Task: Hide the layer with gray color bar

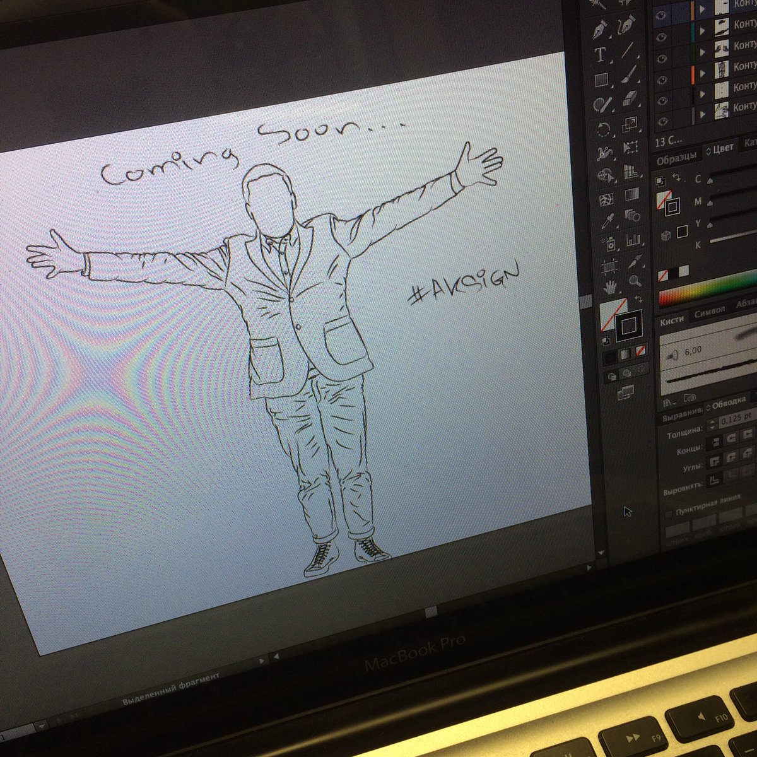Action: pos(663,121)
